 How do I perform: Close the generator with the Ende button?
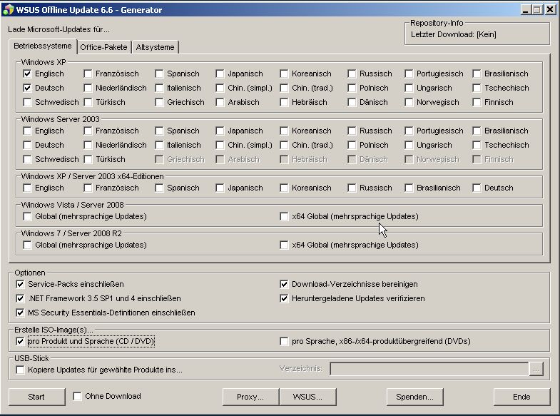click(x=521, y=397)
